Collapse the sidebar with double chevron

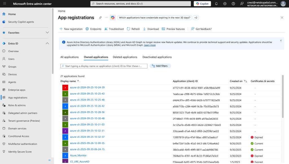[x=49, y=160]
